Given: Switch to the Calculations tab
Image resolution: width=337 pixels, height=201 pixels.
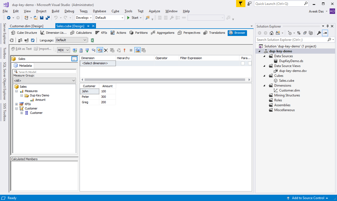Looking at the screenshot, I should (81, 33).
